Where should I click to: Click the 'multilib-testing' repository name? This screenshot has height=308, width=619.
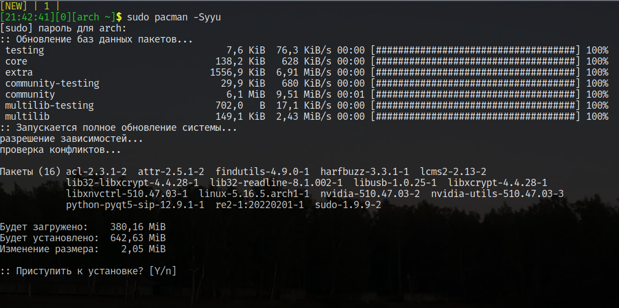(x=49, y=105)
